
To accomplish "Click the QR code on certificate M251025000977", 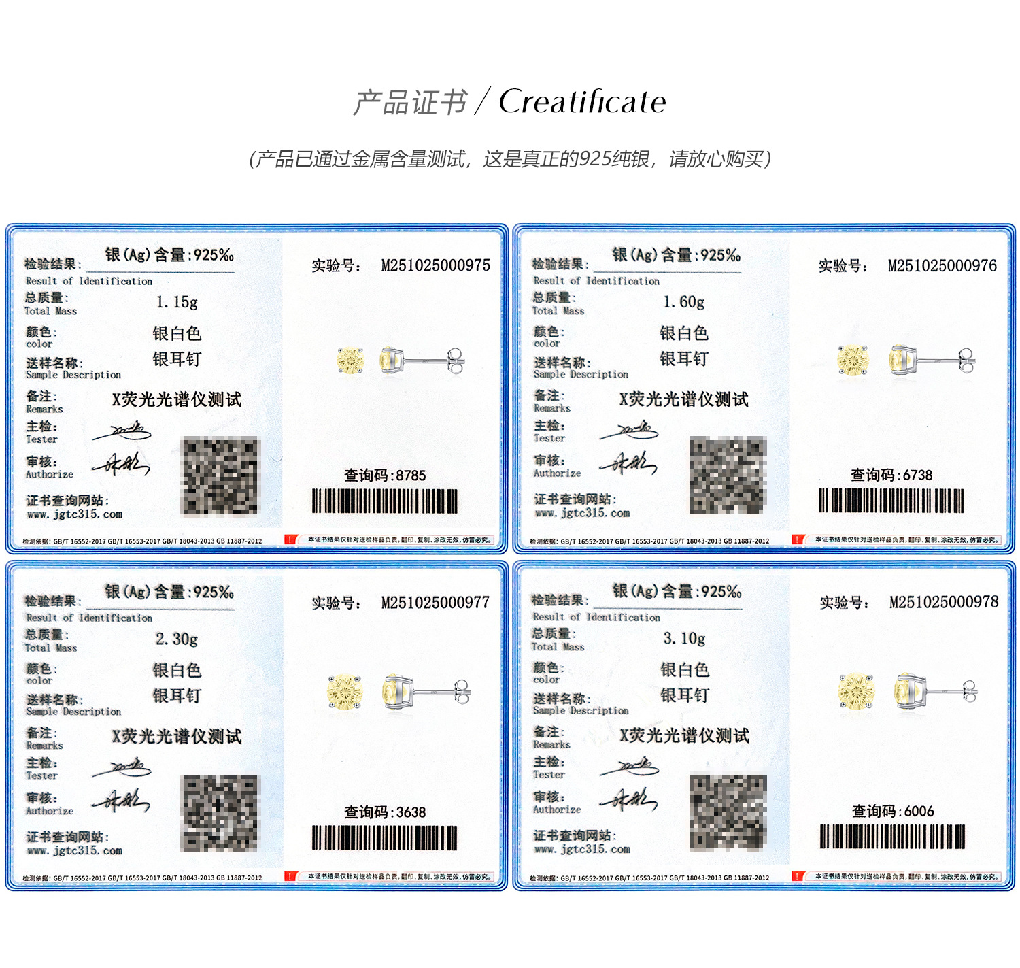I will (x=220, y=813).
